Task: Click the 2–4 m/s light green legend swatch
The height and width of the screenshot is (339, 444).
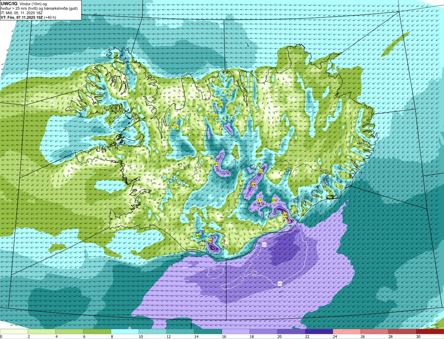Action: 42,332
